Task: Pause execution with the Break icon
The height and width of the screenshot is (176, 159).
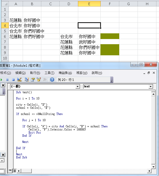Action: pyautogui.click(x=7, y=80)
